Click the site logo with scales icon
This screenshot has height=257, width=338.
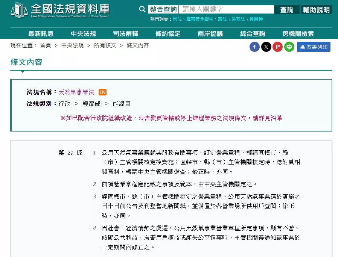[x=60, y=10]
